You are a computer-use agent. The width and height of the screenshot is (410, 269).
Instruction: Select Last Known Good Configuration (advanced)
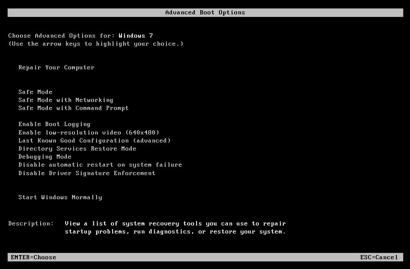tap(94, 140)
